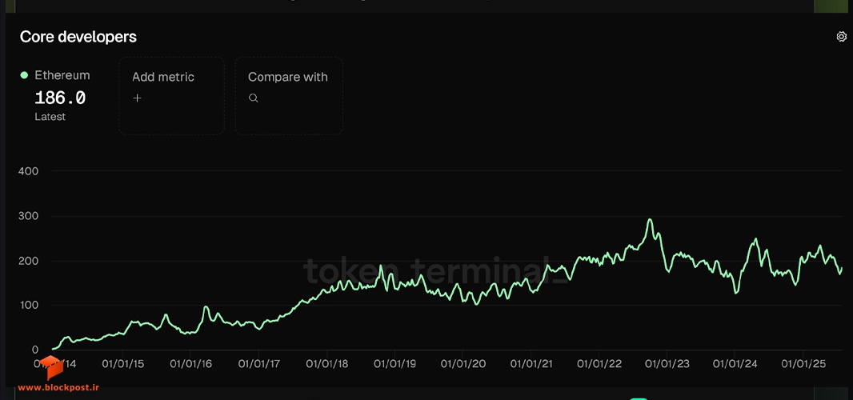Select the 01/01/23 date on x-axis
Image resolution: width=853 pixels, height=400 pixels.
click(x=667, y=363)
